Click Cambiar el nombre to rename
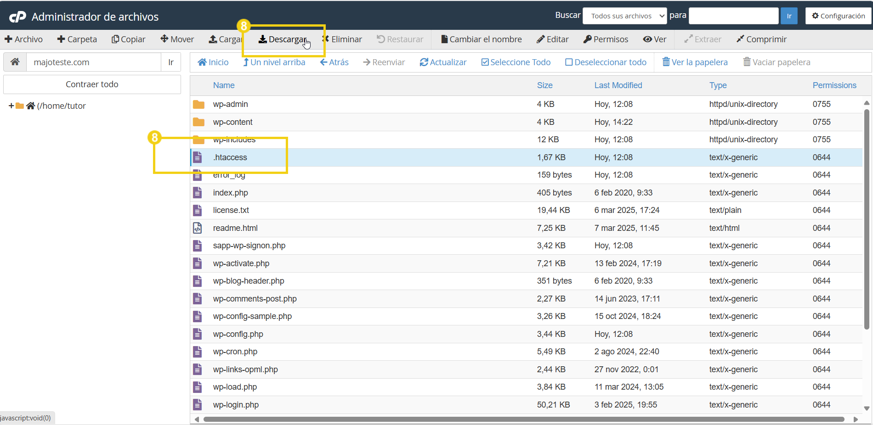This screenshot has width=873, height=425. pyautogui.click(x=482, y=39)
